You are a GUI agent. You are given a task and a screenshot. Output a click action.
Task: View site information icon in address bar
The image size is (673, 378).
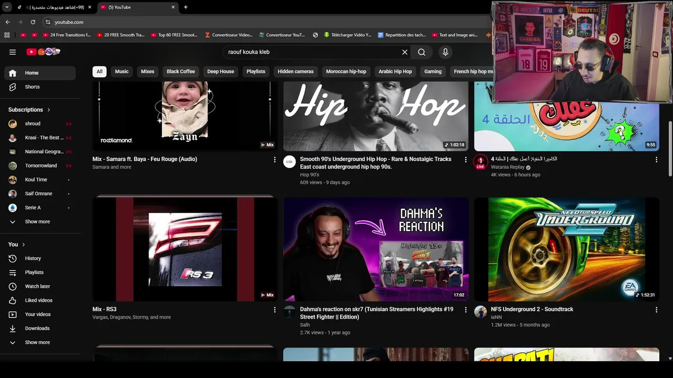pyautogui.click(x=48, y=22)
